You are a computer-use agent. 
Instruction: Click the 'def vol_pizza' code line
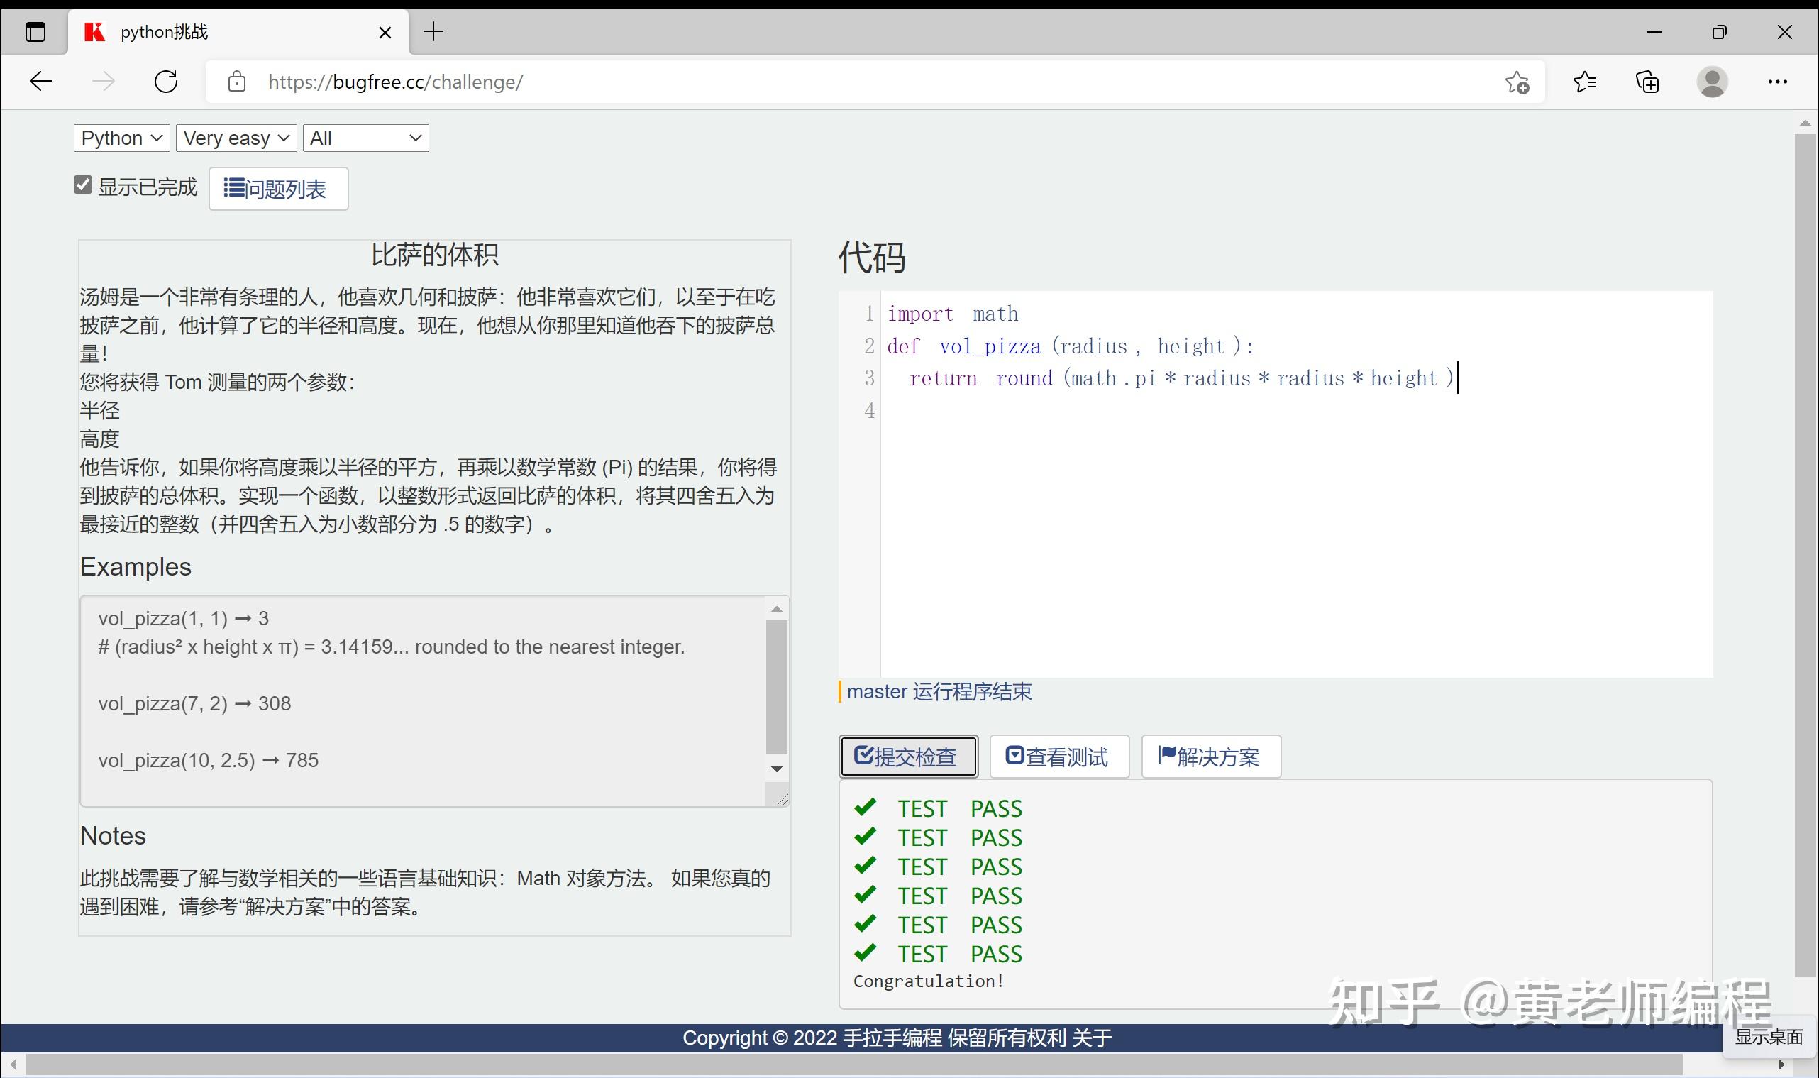(x=1071, y=346)
